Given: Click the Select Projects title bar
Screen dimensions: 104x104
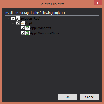Looking at the screenshot, I should point(52,4).
